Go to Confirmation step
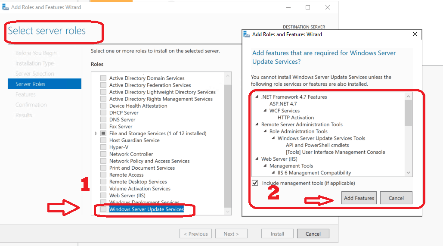The height and width of the screenshot is (246, 443). (x=31, y=105)
